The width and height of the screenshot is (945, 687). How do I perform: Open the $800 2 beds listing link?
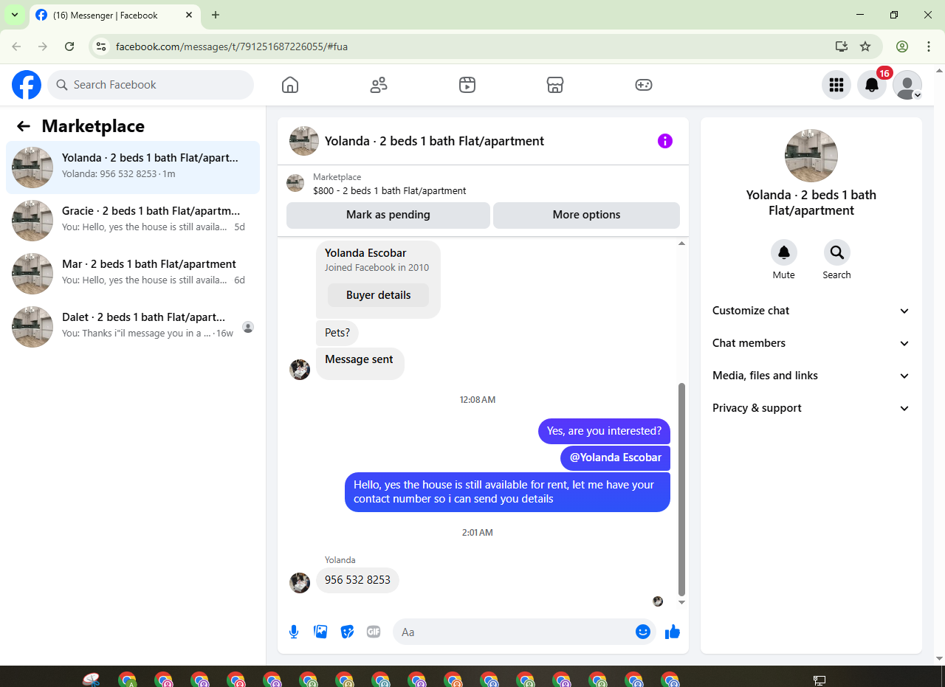pyautogui.click(x=390, y=190)
